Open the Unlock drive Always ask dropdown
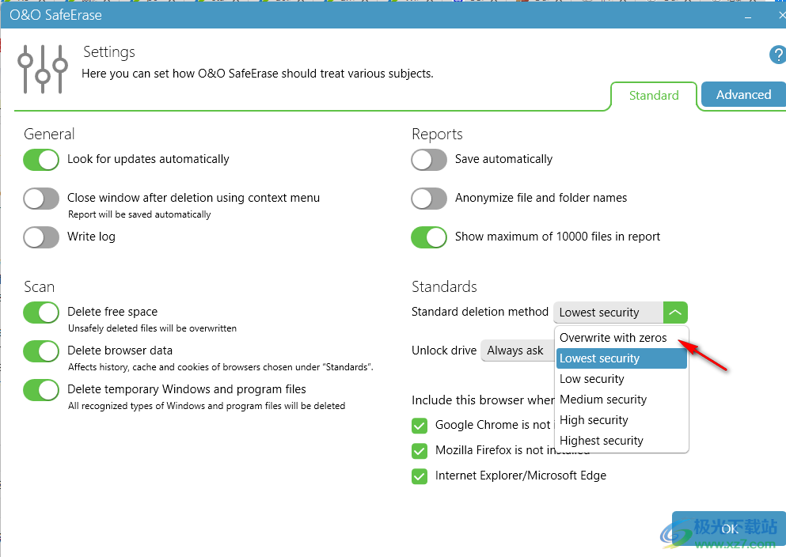 coord(518,350)
